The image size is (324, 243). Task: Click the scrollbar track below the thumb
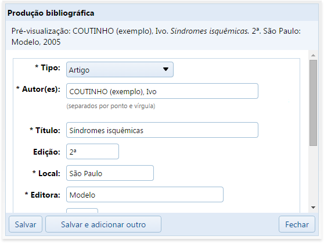pyautogui.click(x=313, y=175)
